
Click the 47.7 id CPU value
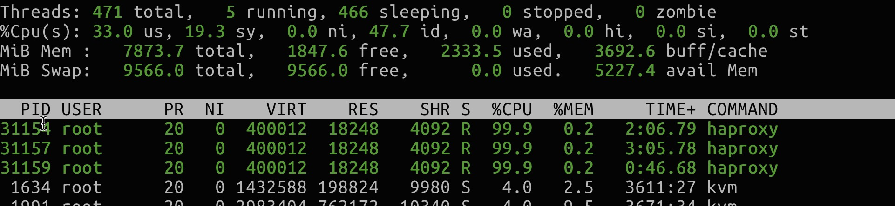click(x=389, y=32)
